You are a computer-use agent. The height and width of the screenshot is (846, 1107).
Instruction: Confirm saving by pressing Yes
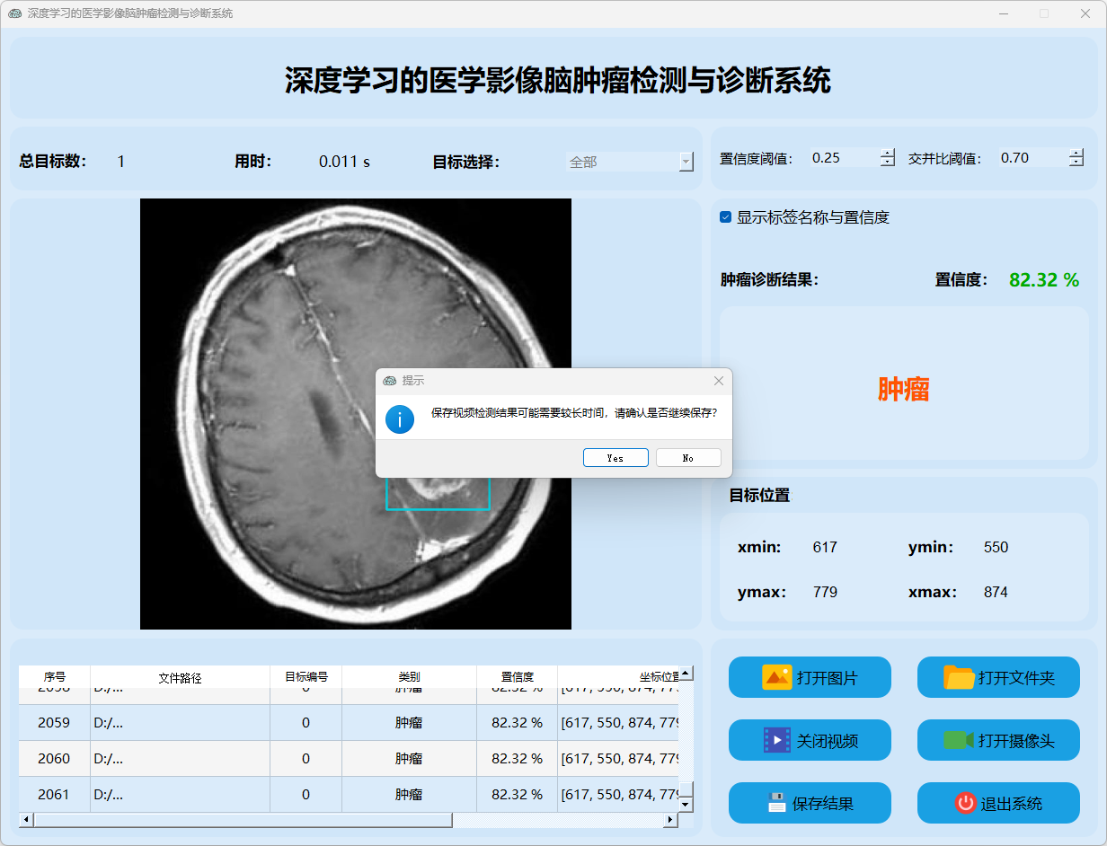(x=615, y=458)
